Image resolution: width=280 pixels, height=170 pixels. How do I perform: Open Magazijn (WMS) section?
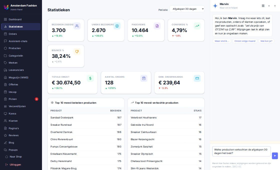21,77
